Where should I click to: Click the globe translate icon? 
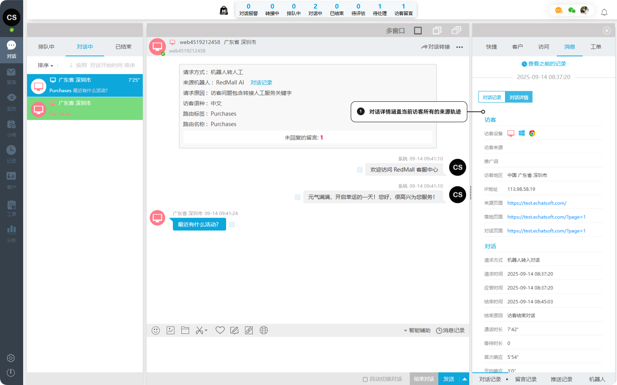[264, 330]
